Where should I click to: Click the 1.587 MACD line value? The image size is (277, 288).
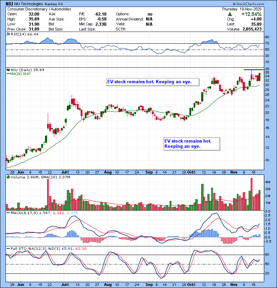coord(44,213)
